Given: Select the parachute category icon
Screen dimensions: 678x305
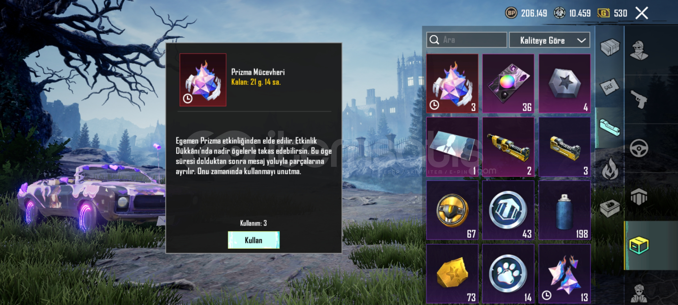Looking at the screenshot, I should pyautogui.click(x=639, y=196).
